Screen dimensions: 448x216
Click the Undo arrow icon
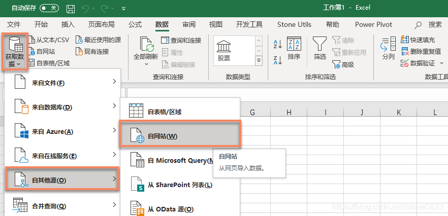coord(85,8)
